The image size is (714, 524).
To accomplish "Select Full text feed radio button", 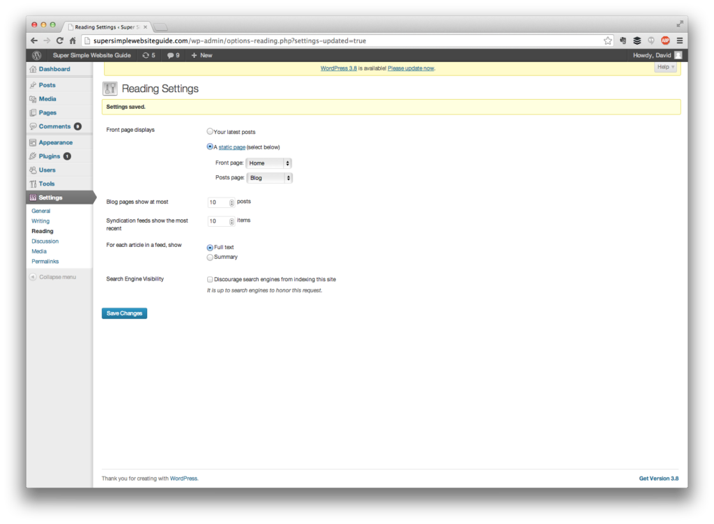I will (210, 248).
